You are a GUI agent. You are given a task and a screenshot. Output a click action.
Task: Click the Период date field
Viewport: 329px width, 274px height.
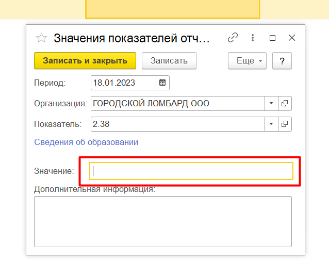pos(123,83)
